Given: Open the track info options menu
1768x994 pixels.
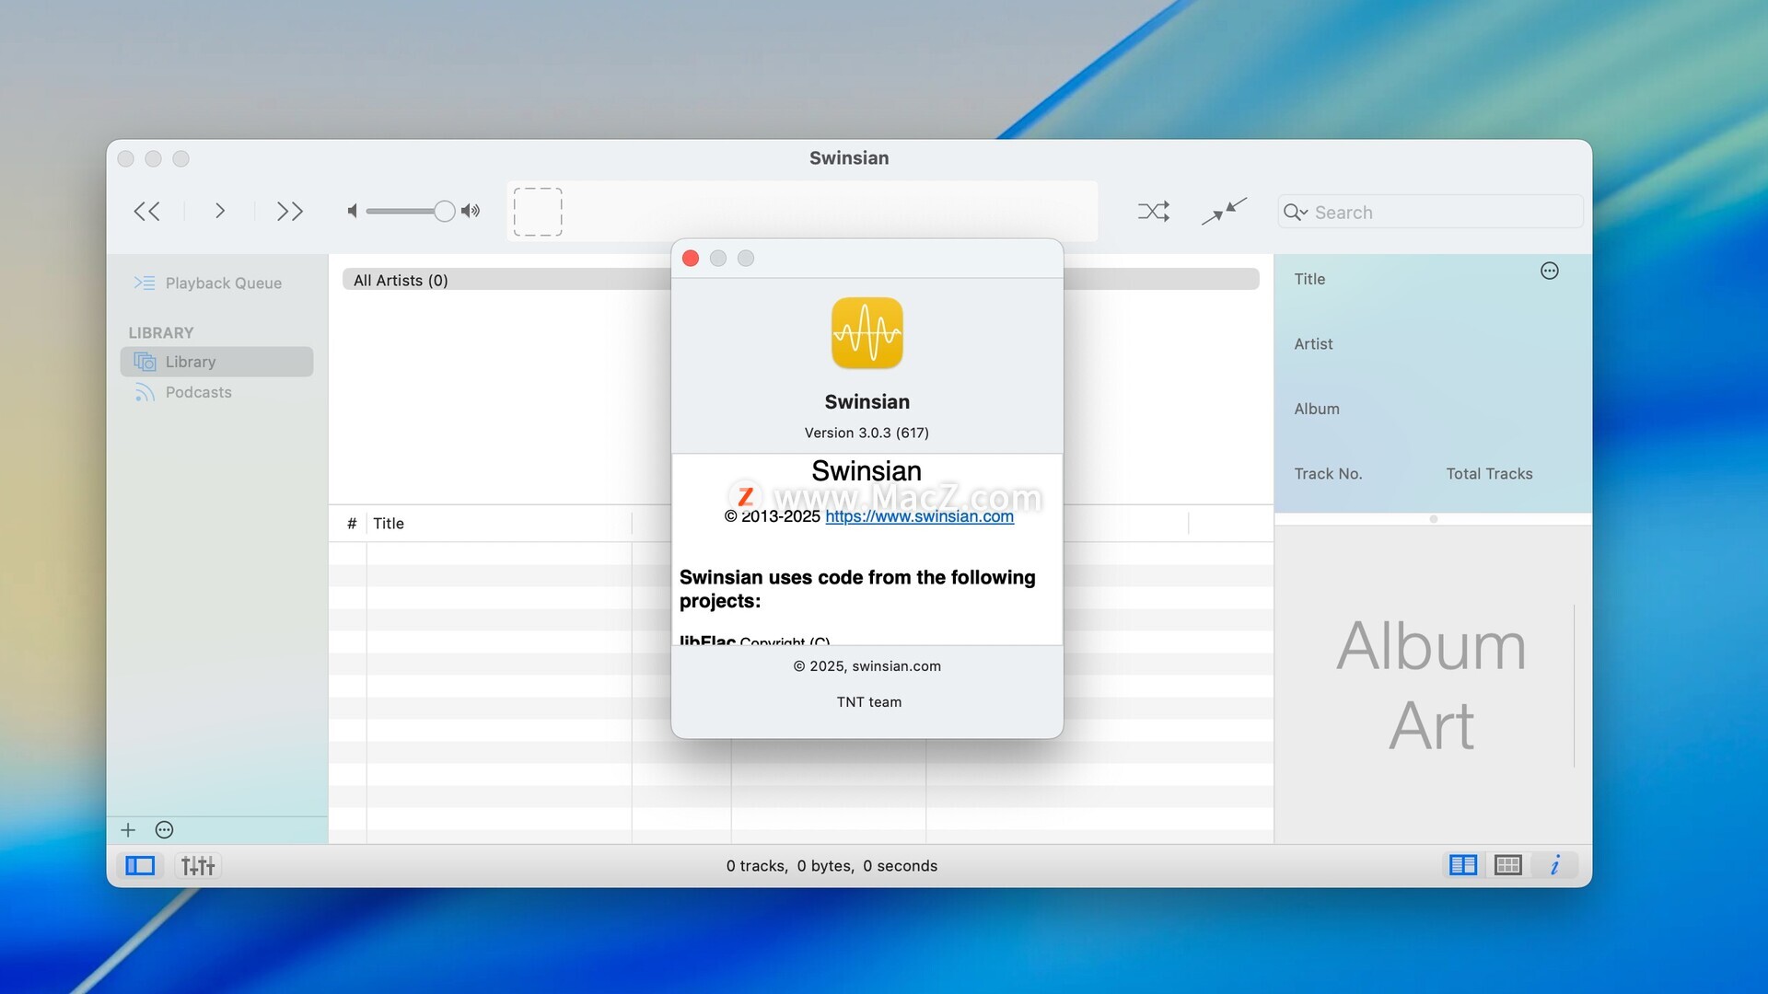Looking at the screenshot, I should 1549,271.
